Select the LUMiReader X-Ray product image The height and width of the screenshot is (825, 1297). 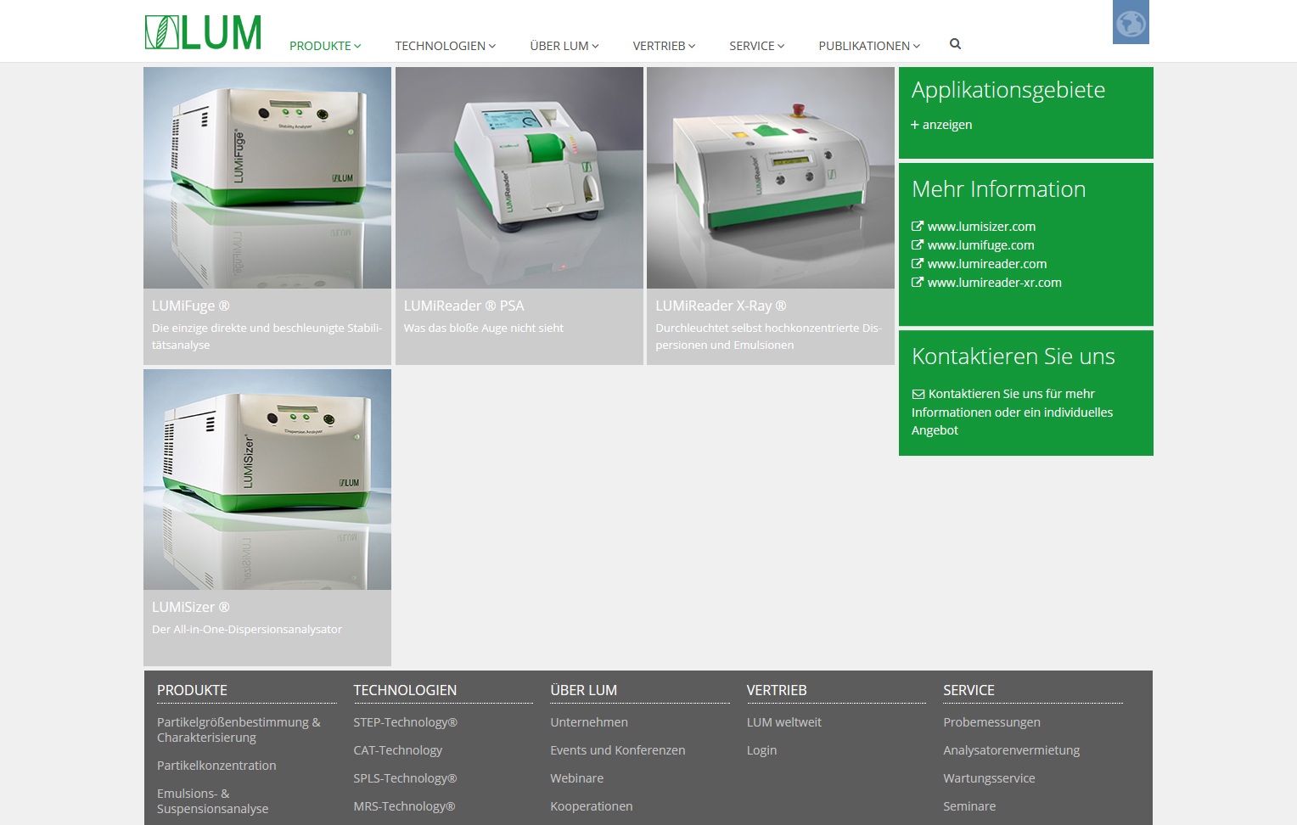[x=770, y=178]
